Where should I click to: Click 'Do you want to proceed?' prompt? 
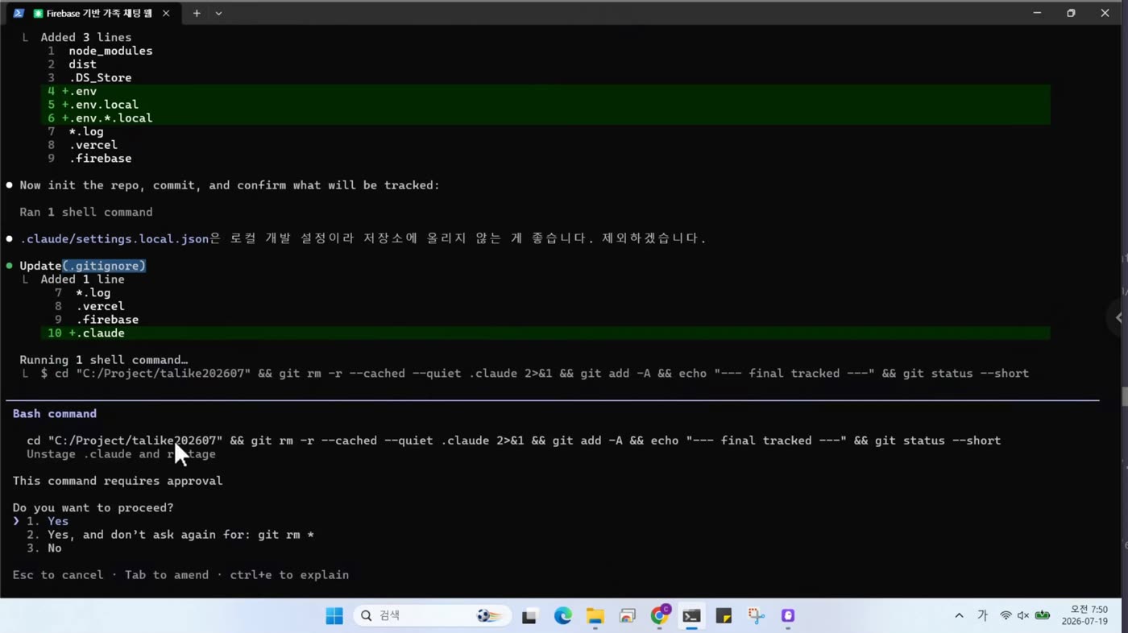93,508
